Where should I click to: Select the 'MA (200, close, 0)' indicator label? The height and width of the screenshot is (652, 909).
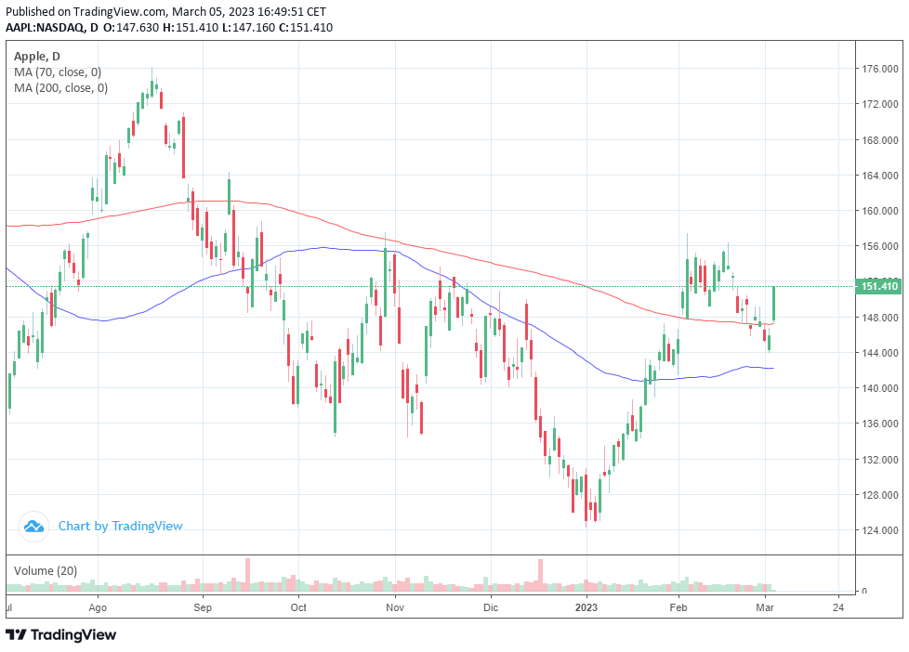coord(60,88)
